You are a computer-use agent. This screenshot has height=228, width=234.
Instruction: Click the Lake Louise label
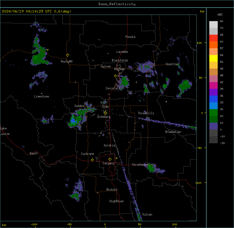pos(5,131)
